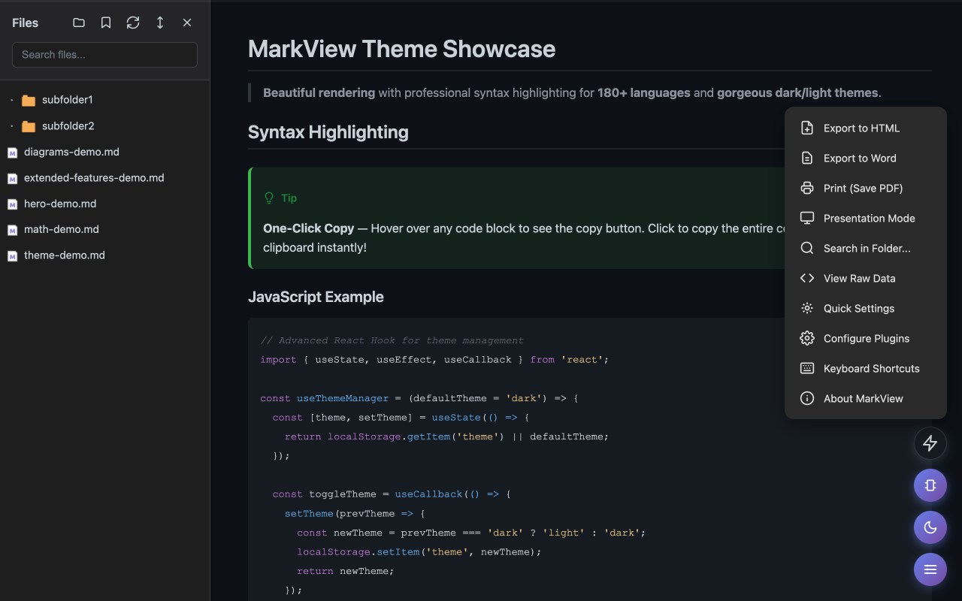The width and height of the screenshot is (962, 601).
Task: Click the bookmark icon in Files header
Action: [x=106, y=23]
